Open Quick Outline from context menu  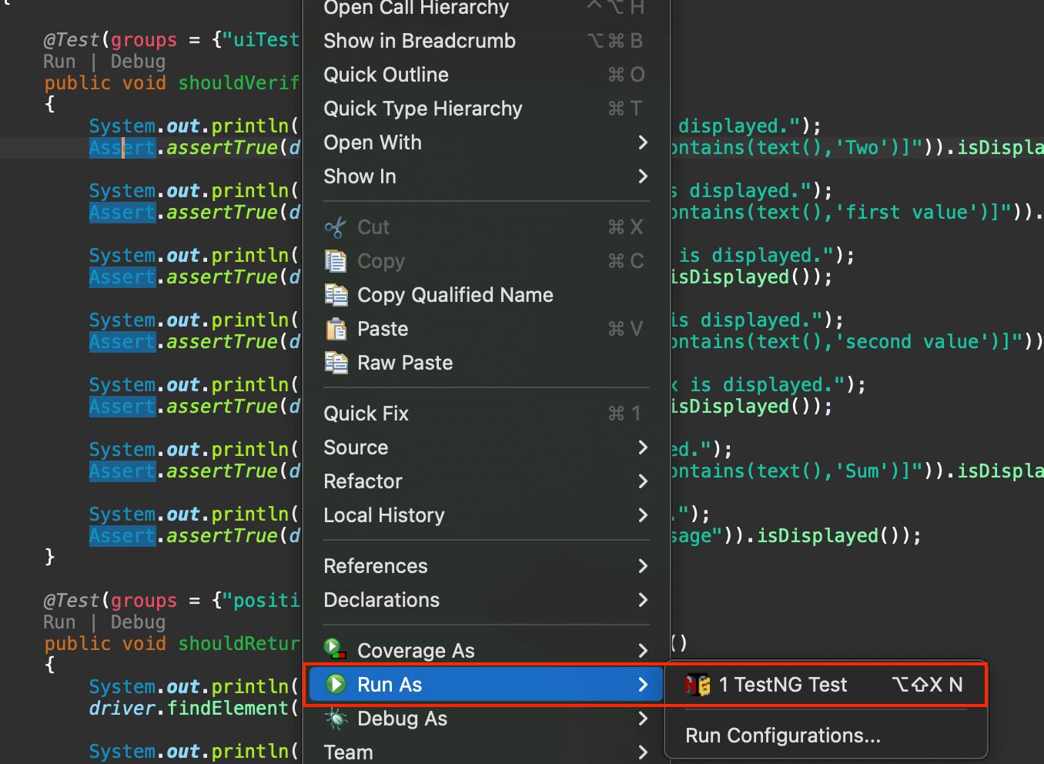386,74
